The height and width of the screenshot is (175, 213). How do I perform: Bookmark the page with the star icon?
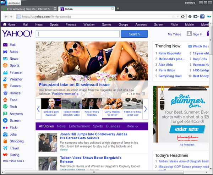(173, 17)
